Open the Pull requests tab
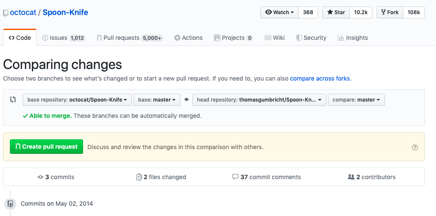 point(130,38)
